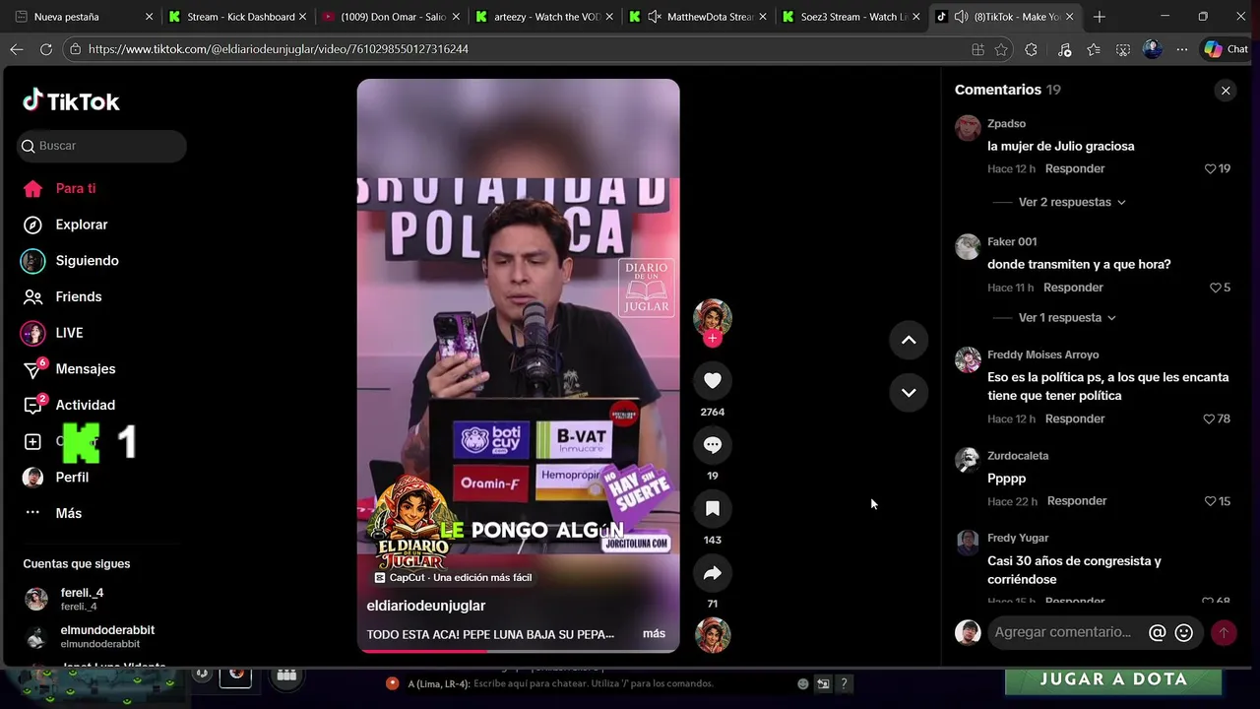
Task: Expand Ver 1 respuesta
Action: [1067, 318]
